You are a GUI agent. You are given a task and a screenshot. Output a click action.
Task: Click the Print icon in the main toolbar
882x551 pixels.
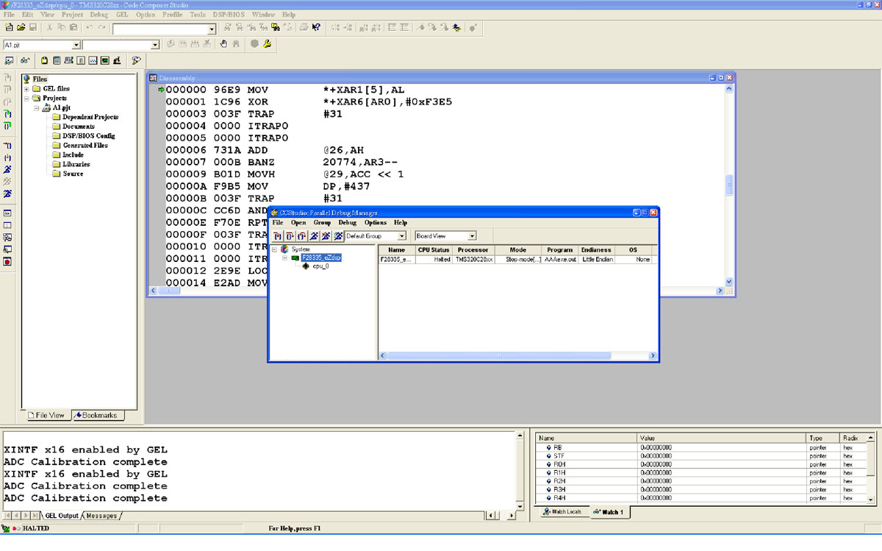coord(304,28)
